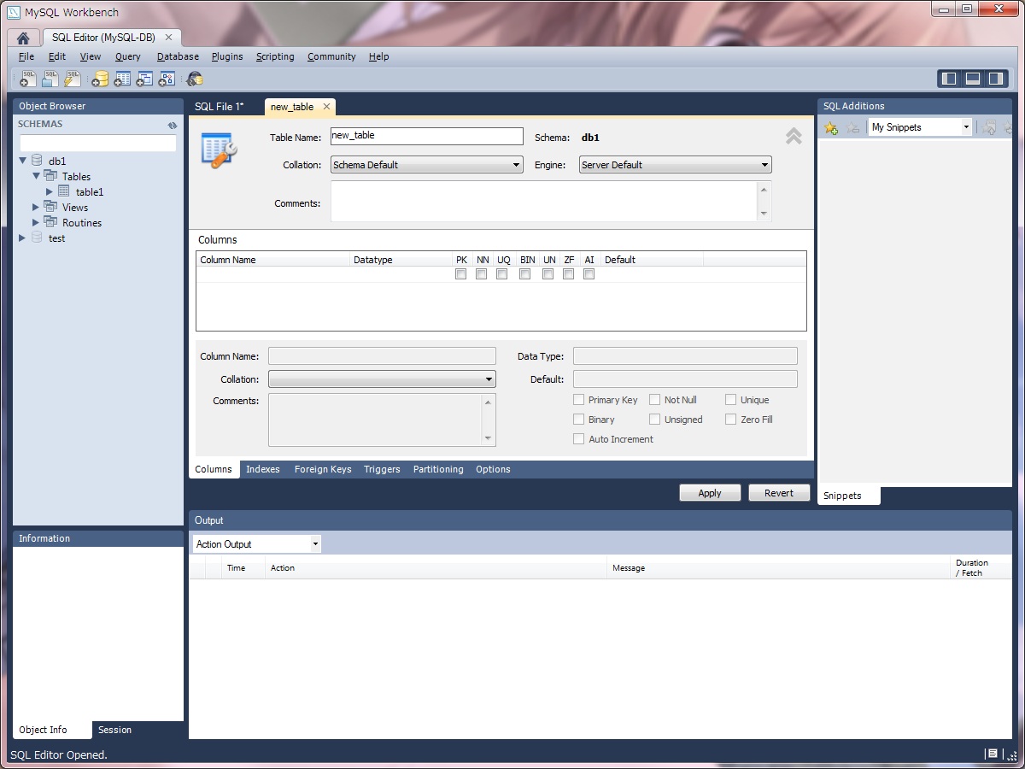Enable the Auto Increment checkbox
The image size is (1025, 769).
coord(579,438)
